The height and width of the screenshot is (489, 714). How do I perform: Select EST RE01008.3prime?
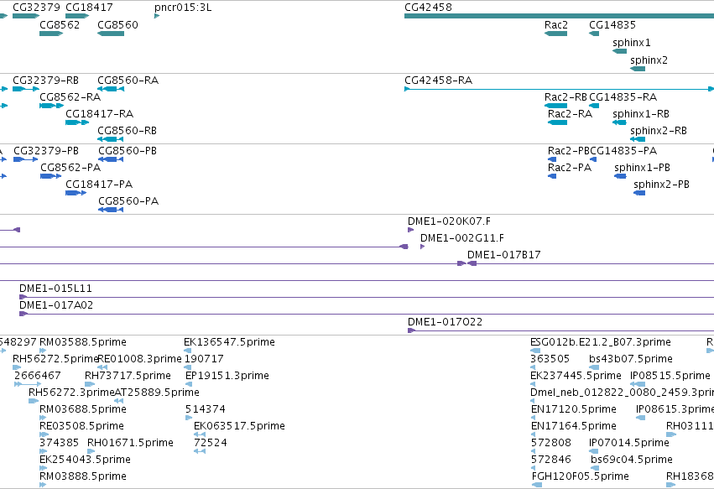tap(102, 367)
